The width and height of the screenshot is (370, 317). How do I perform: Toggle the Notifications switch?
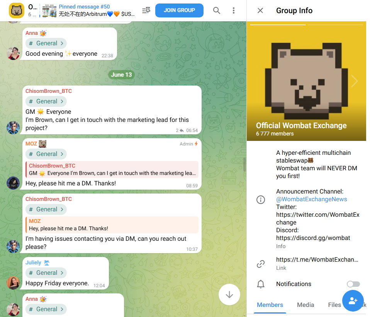click(353, 284)
